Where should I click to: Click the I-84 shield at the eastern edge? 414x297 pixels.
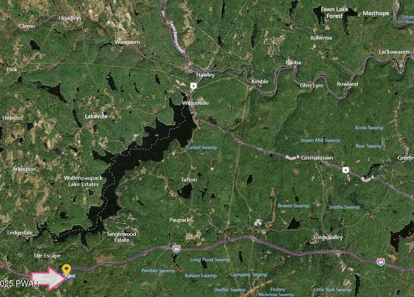point(380,261)
